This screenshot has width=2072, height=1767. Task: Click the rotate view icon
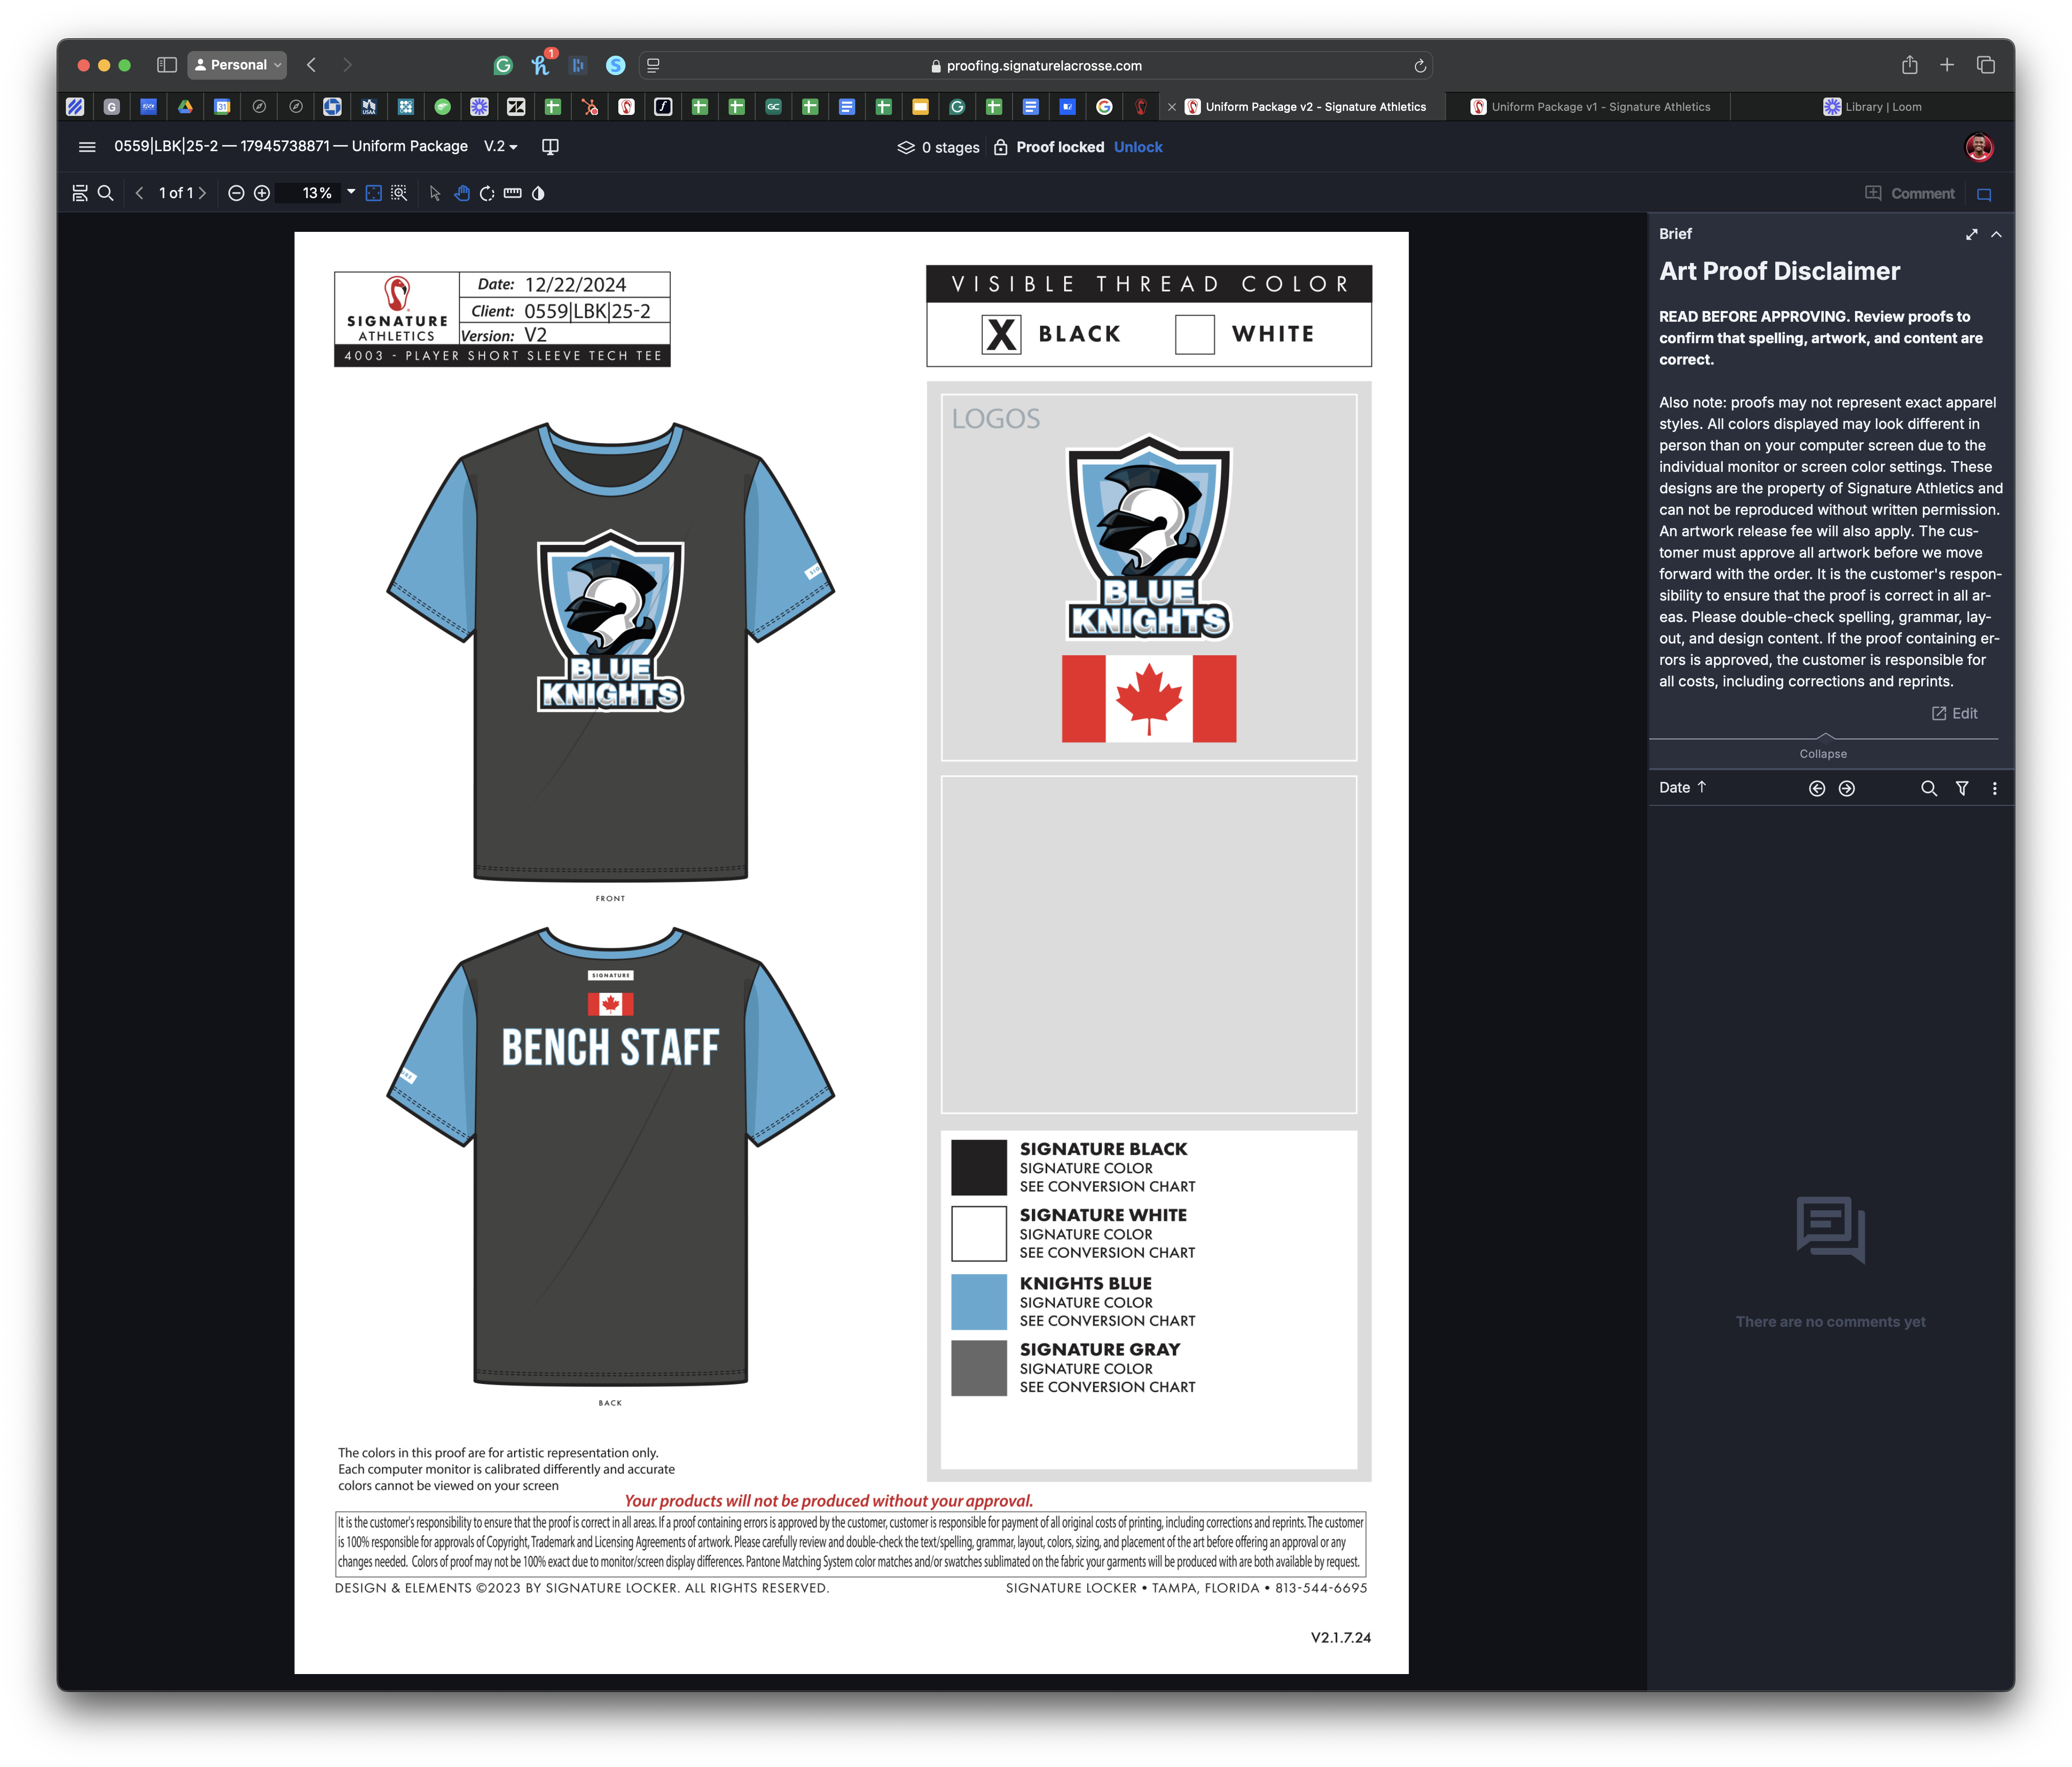click(x=487, y=193)
